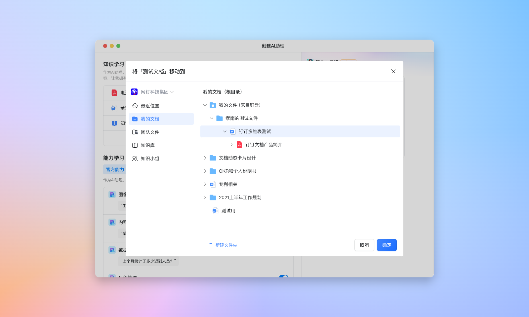Image resolution: width=529 pixels, height=317 pixels.
Task: Select 专利相关 row text
Action: click(x=228, y=184)
